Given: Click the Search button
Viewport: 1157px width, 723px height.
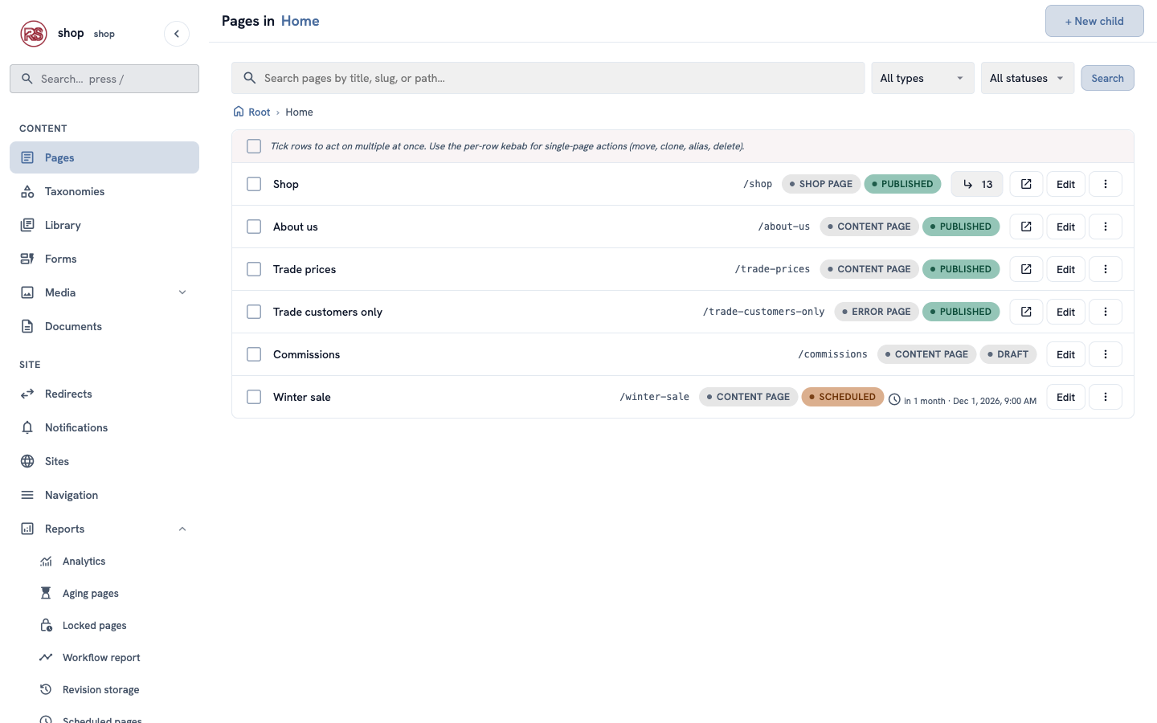Looking at the screenshot, I should click(1107, 78).
